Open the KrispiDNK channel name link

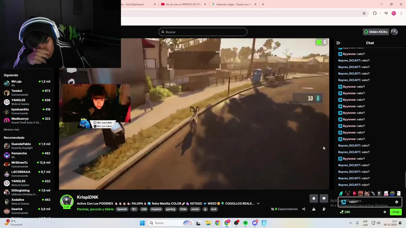pyautogui.click(x=88, y=197)
